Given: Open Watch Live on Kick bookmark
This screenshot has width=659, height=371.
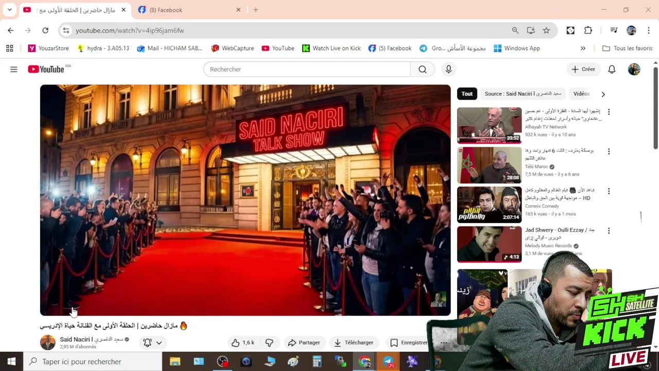Looking at the screenshot, I should click(x=331, y=48).
